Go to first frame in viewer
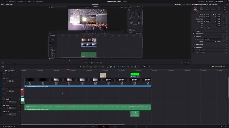 point(86,63)
